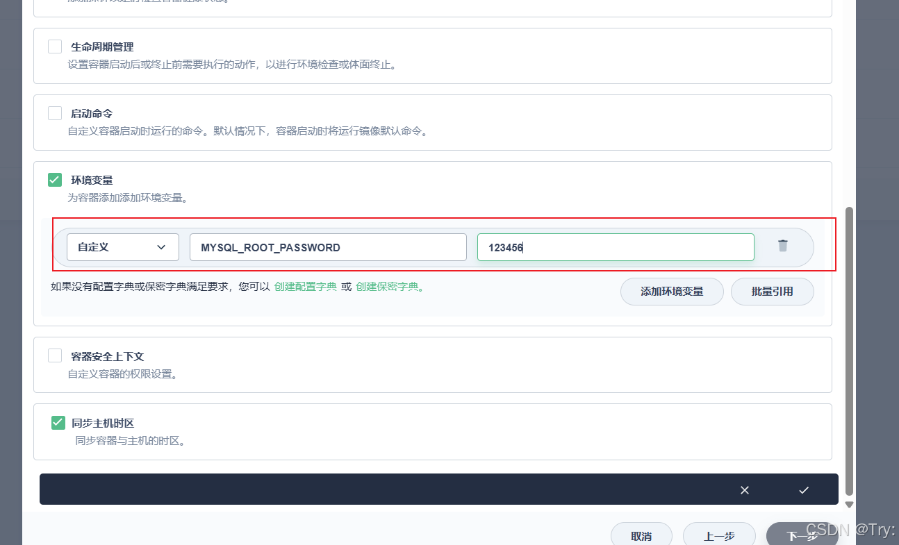This screenshot has width=899, height=545.
Task: Select the MYSQL_ROOT_PASSWORD variable name field
Action: coord(328,246)
